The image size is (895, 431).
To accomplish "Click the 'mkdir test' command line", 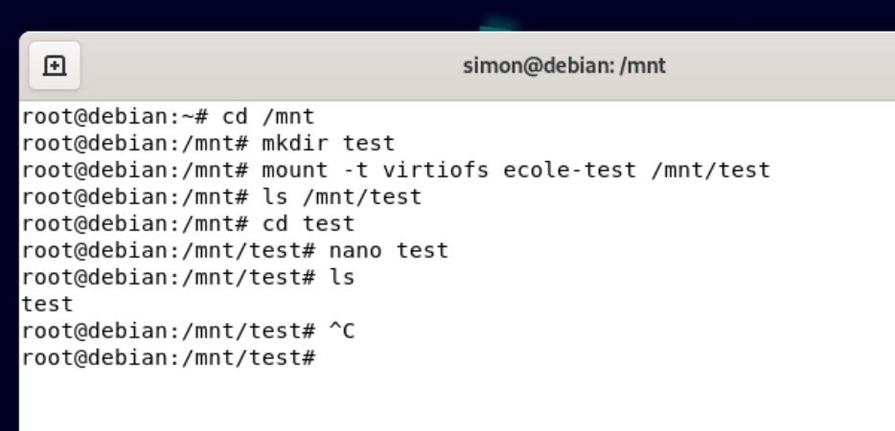I will (208, 144).
